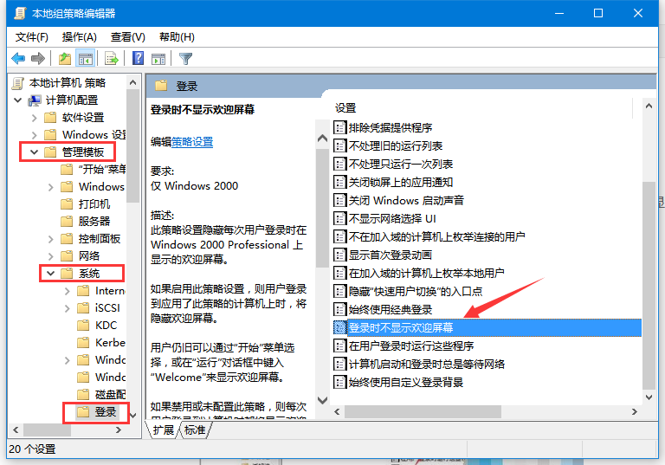Click the blue Back arrow in toolbar
This screenshot has height=465, width=665.
click(x=18, y=58)
